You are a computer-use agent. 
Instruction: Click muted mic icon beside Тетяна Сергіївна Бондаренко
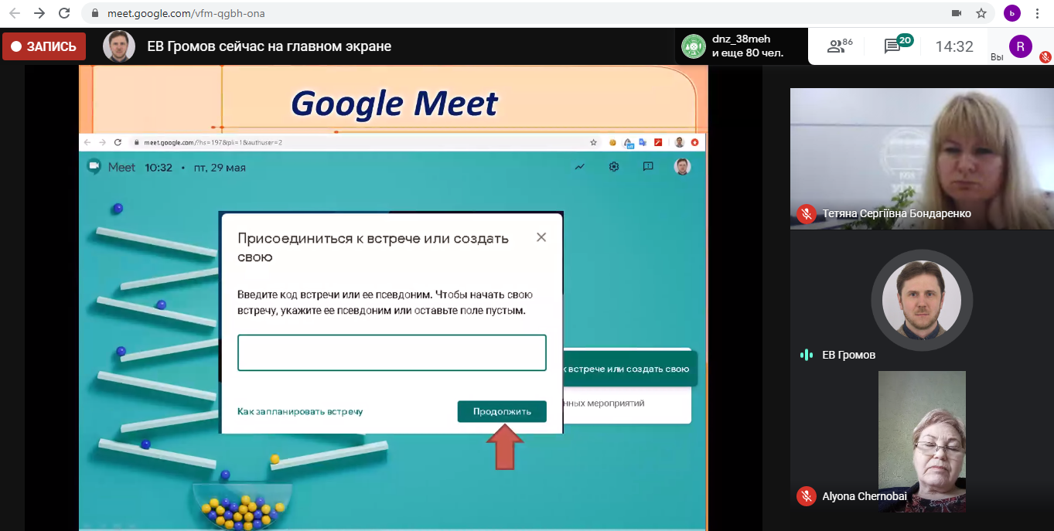tap(807, 213)
